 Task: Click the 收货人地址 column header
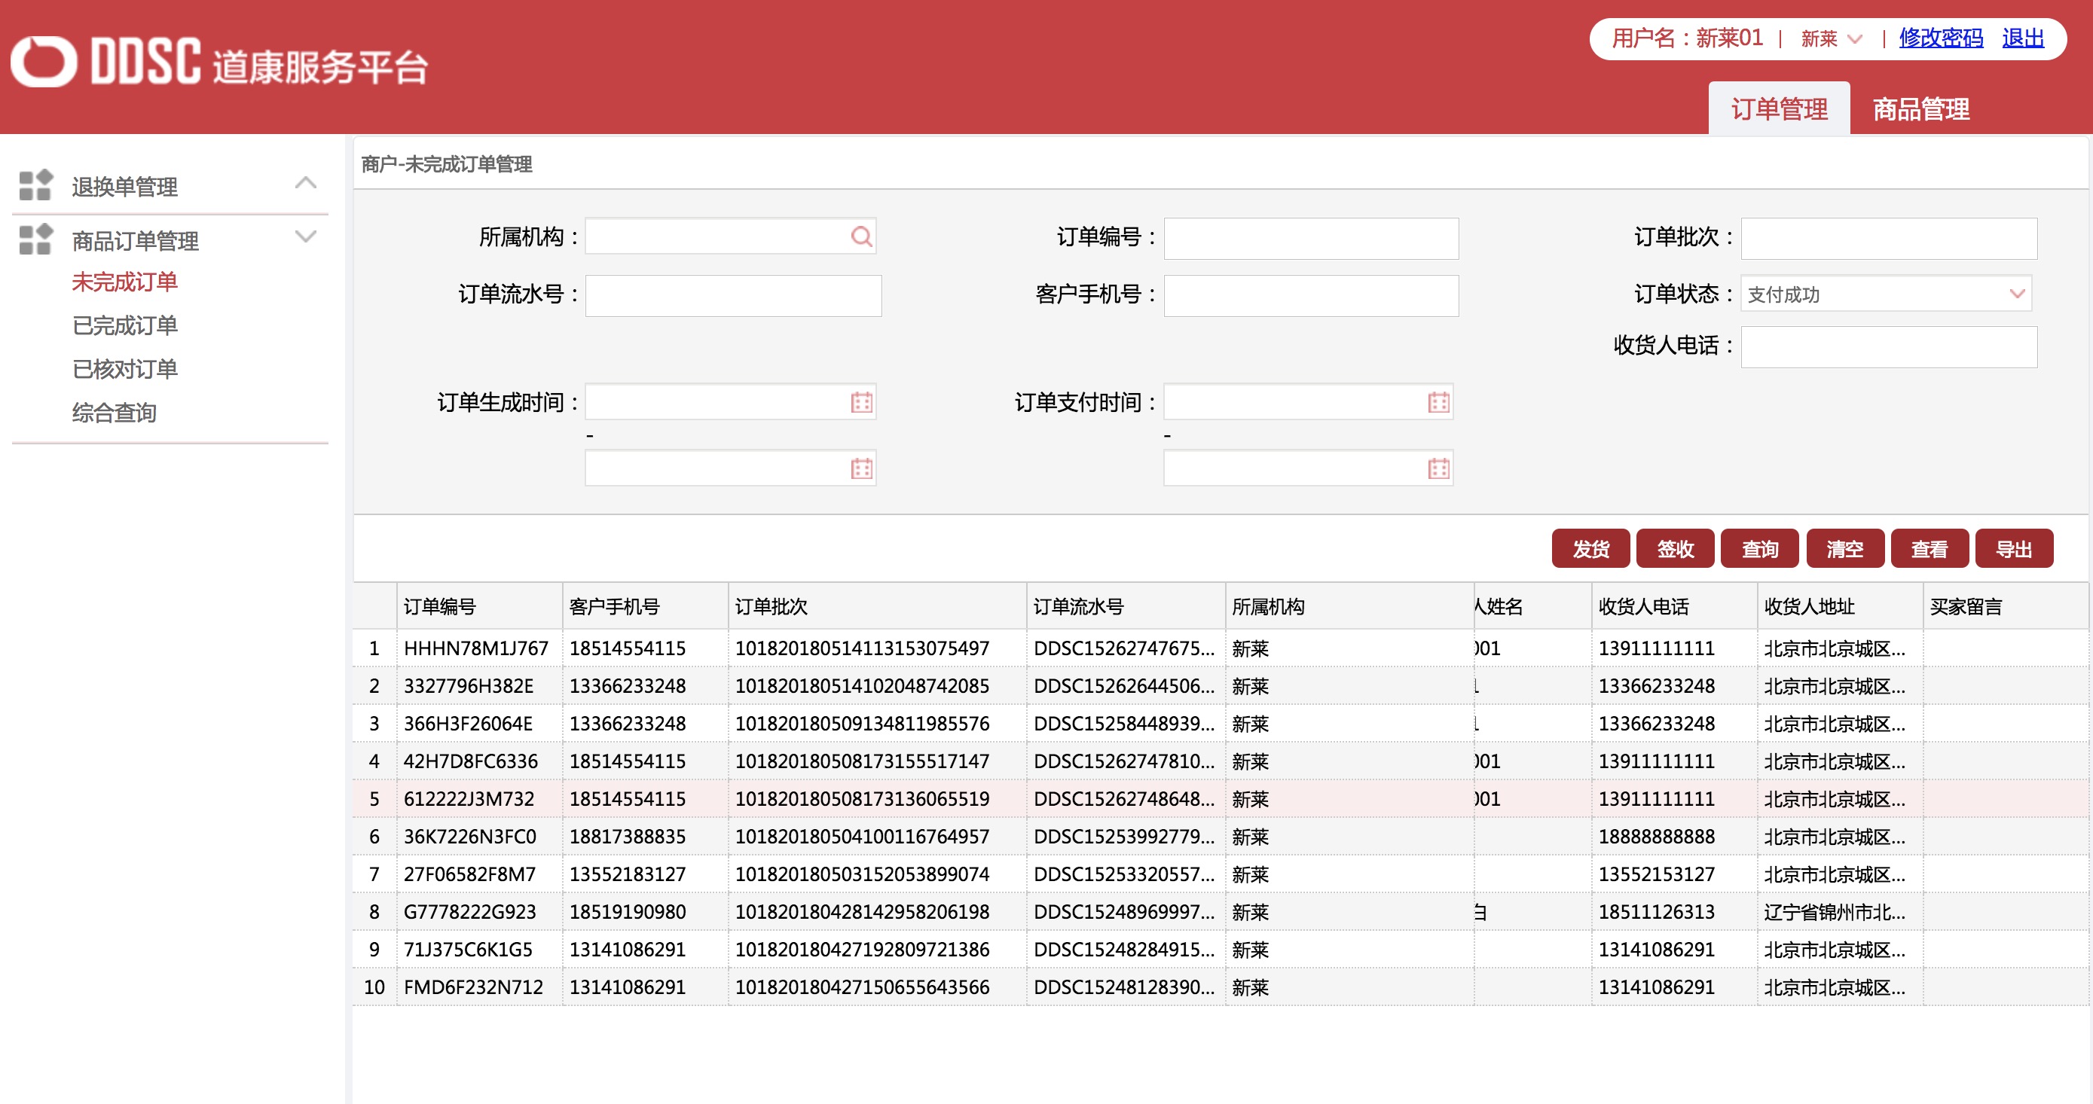point(1841,606)
